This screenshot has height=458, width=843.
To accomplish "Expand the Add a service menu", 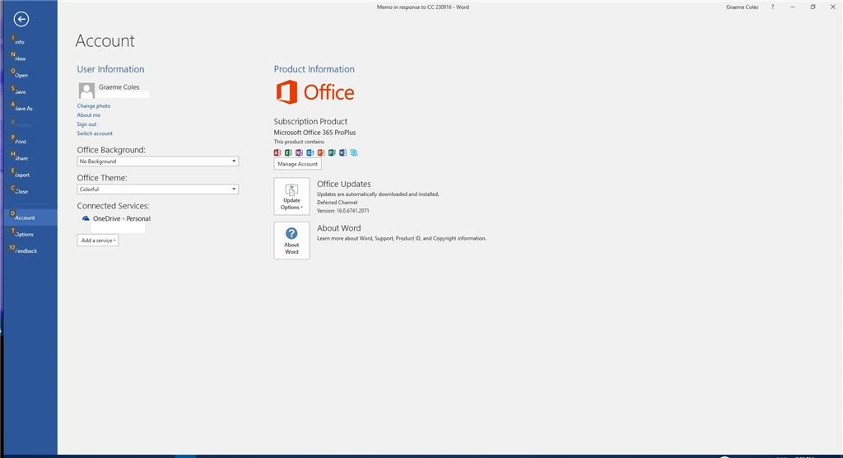I will (98, 241).
